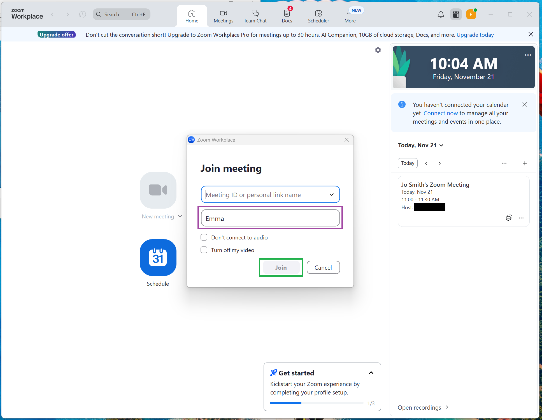Viewport: 542px width, 420px height.
Task: Click the Get started progress bar
Action: (317, 403)
